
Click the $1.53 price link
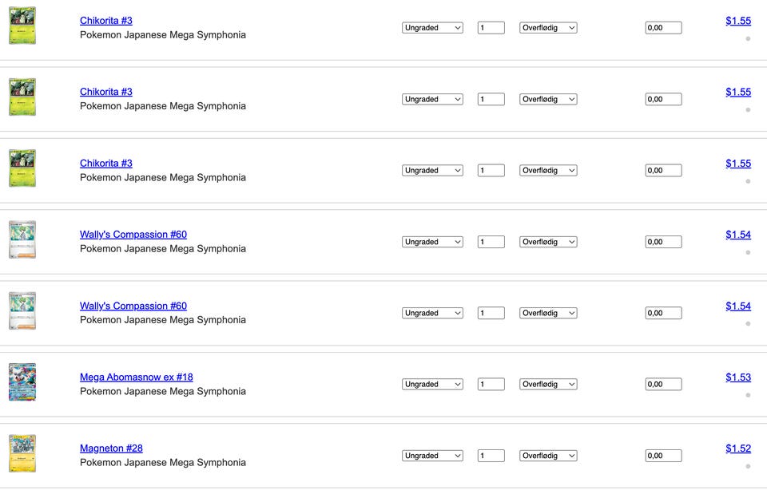tap(738, 377)
